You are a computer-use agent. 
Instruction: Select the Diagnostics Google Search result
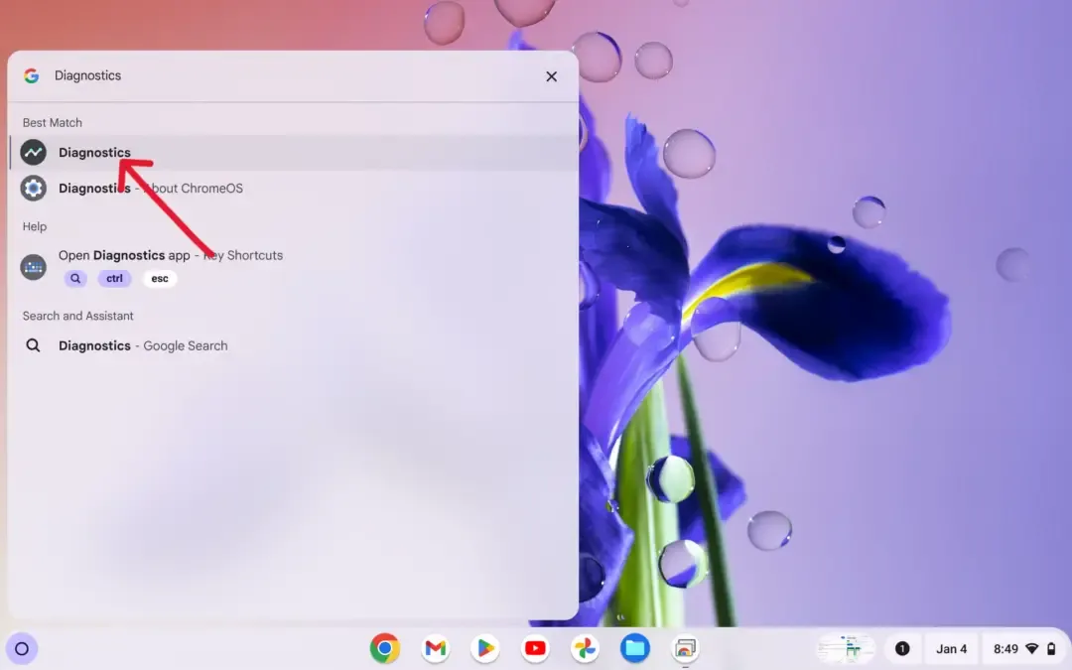pyautogui.click(x=294, y=346)
